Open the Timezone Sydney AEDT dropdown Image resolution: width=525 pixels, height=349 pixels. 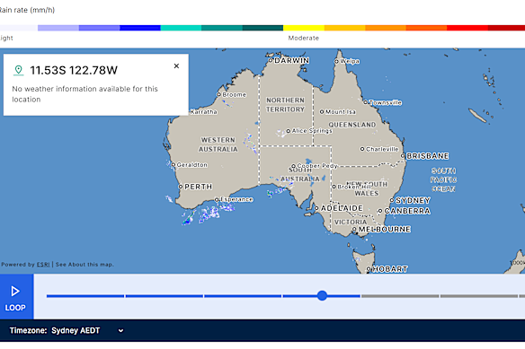point(67,331)
